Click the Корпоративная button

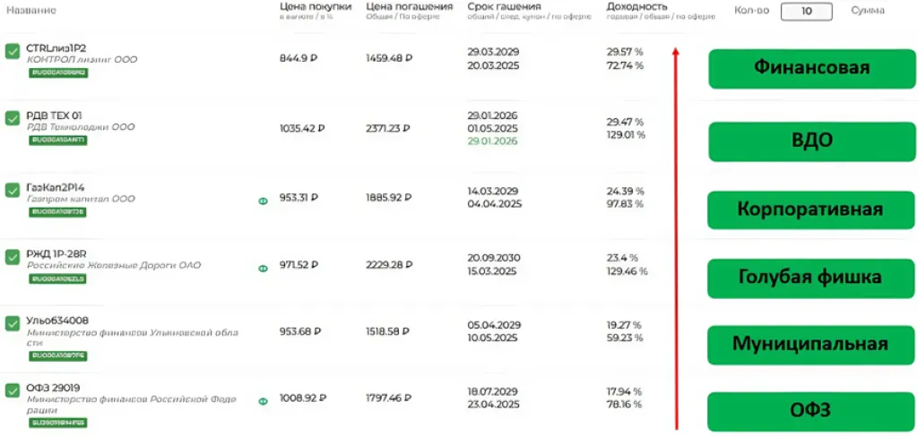pos(812,209)
